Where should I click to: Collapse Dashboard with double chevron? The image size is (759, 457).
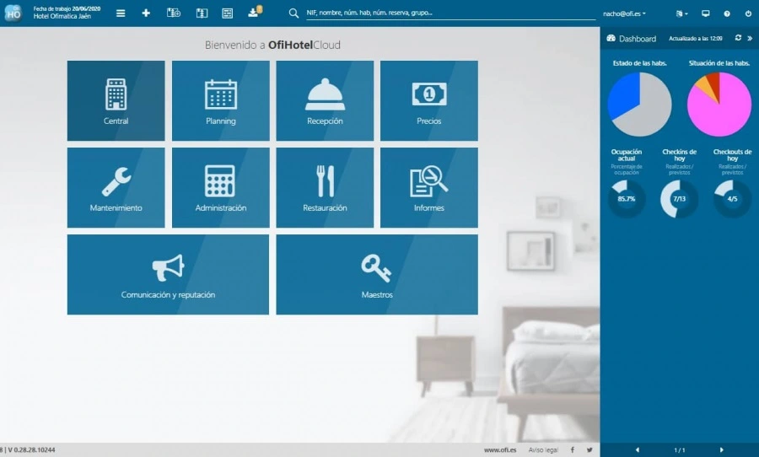[x=750, y=38]
